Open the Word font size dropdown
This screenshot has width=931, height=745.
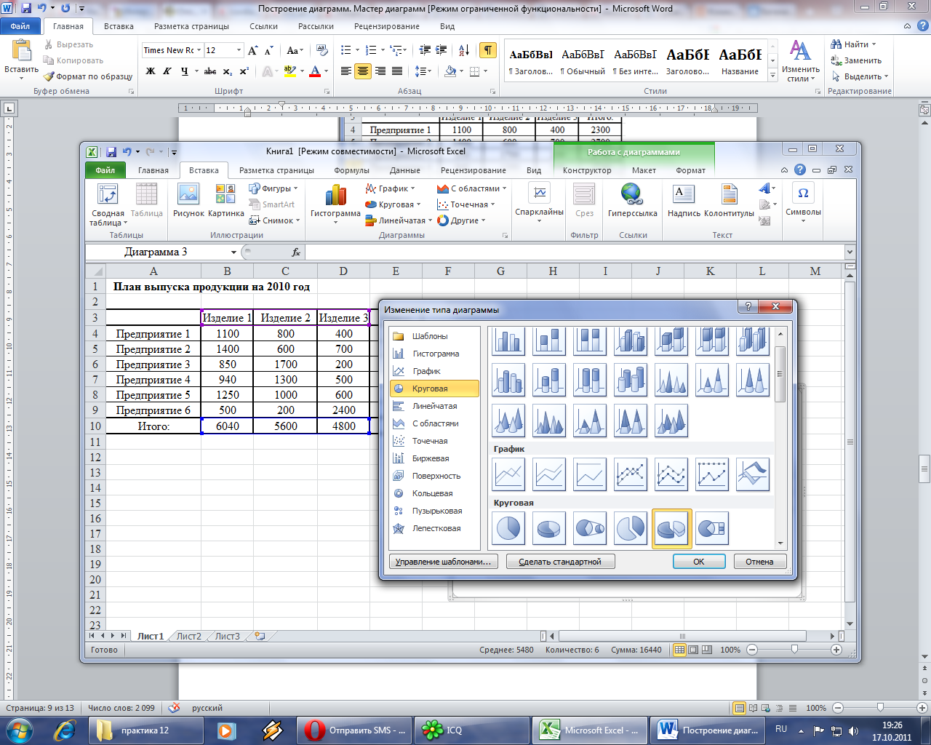coord(239,50)
